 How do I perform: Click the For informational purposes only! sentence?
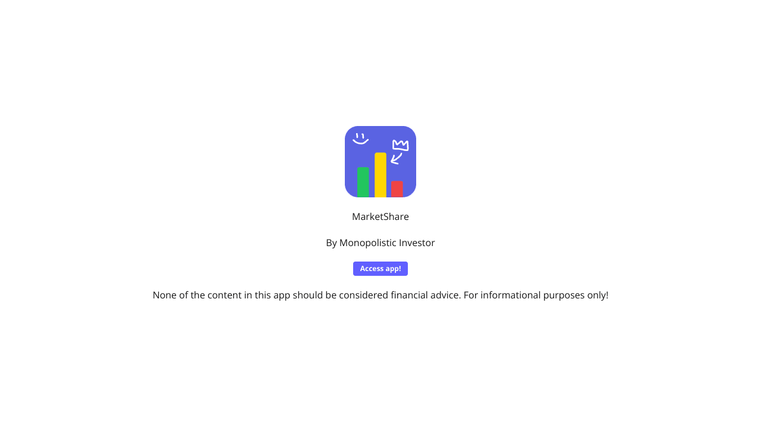[x=536, y=295]
